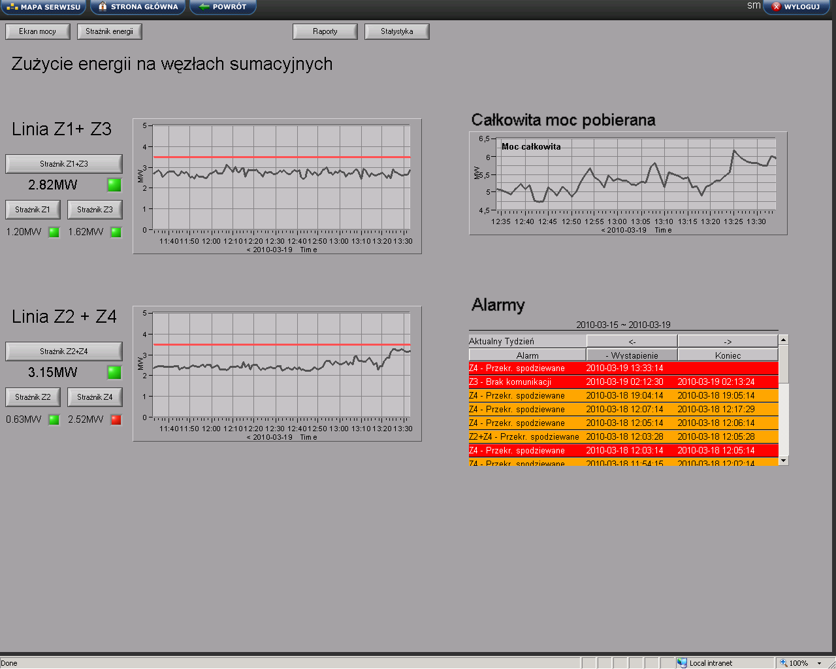Click the Aktualny Tydzień label
This screenshot has width=836, height=669.
[502, 341]
